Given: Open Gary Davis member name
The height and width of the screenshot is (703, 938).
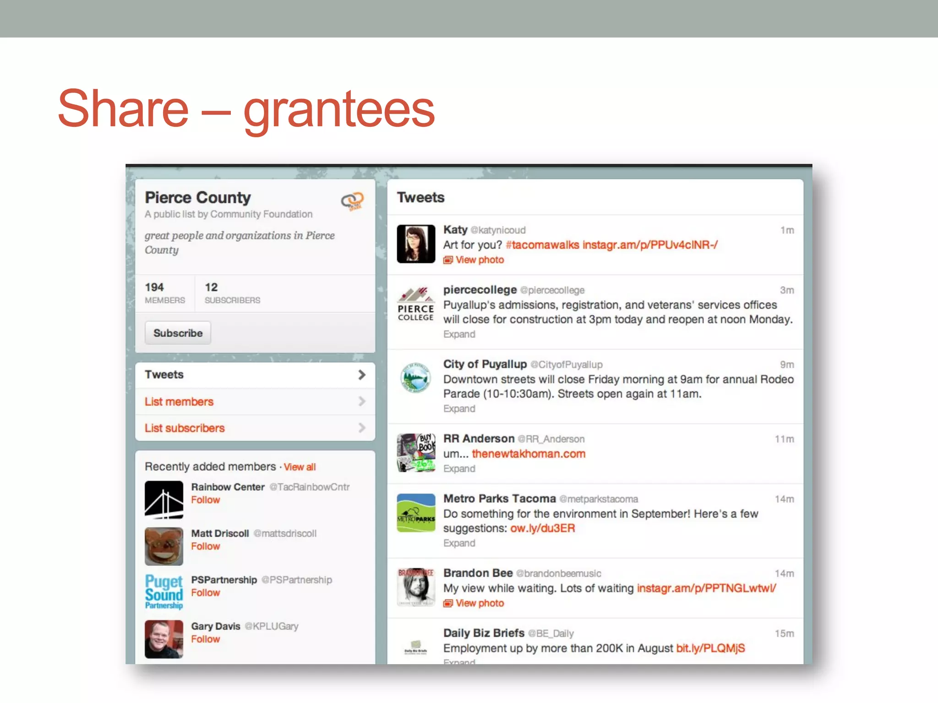Looking at the screenshot, I should [x=215, y=626].
